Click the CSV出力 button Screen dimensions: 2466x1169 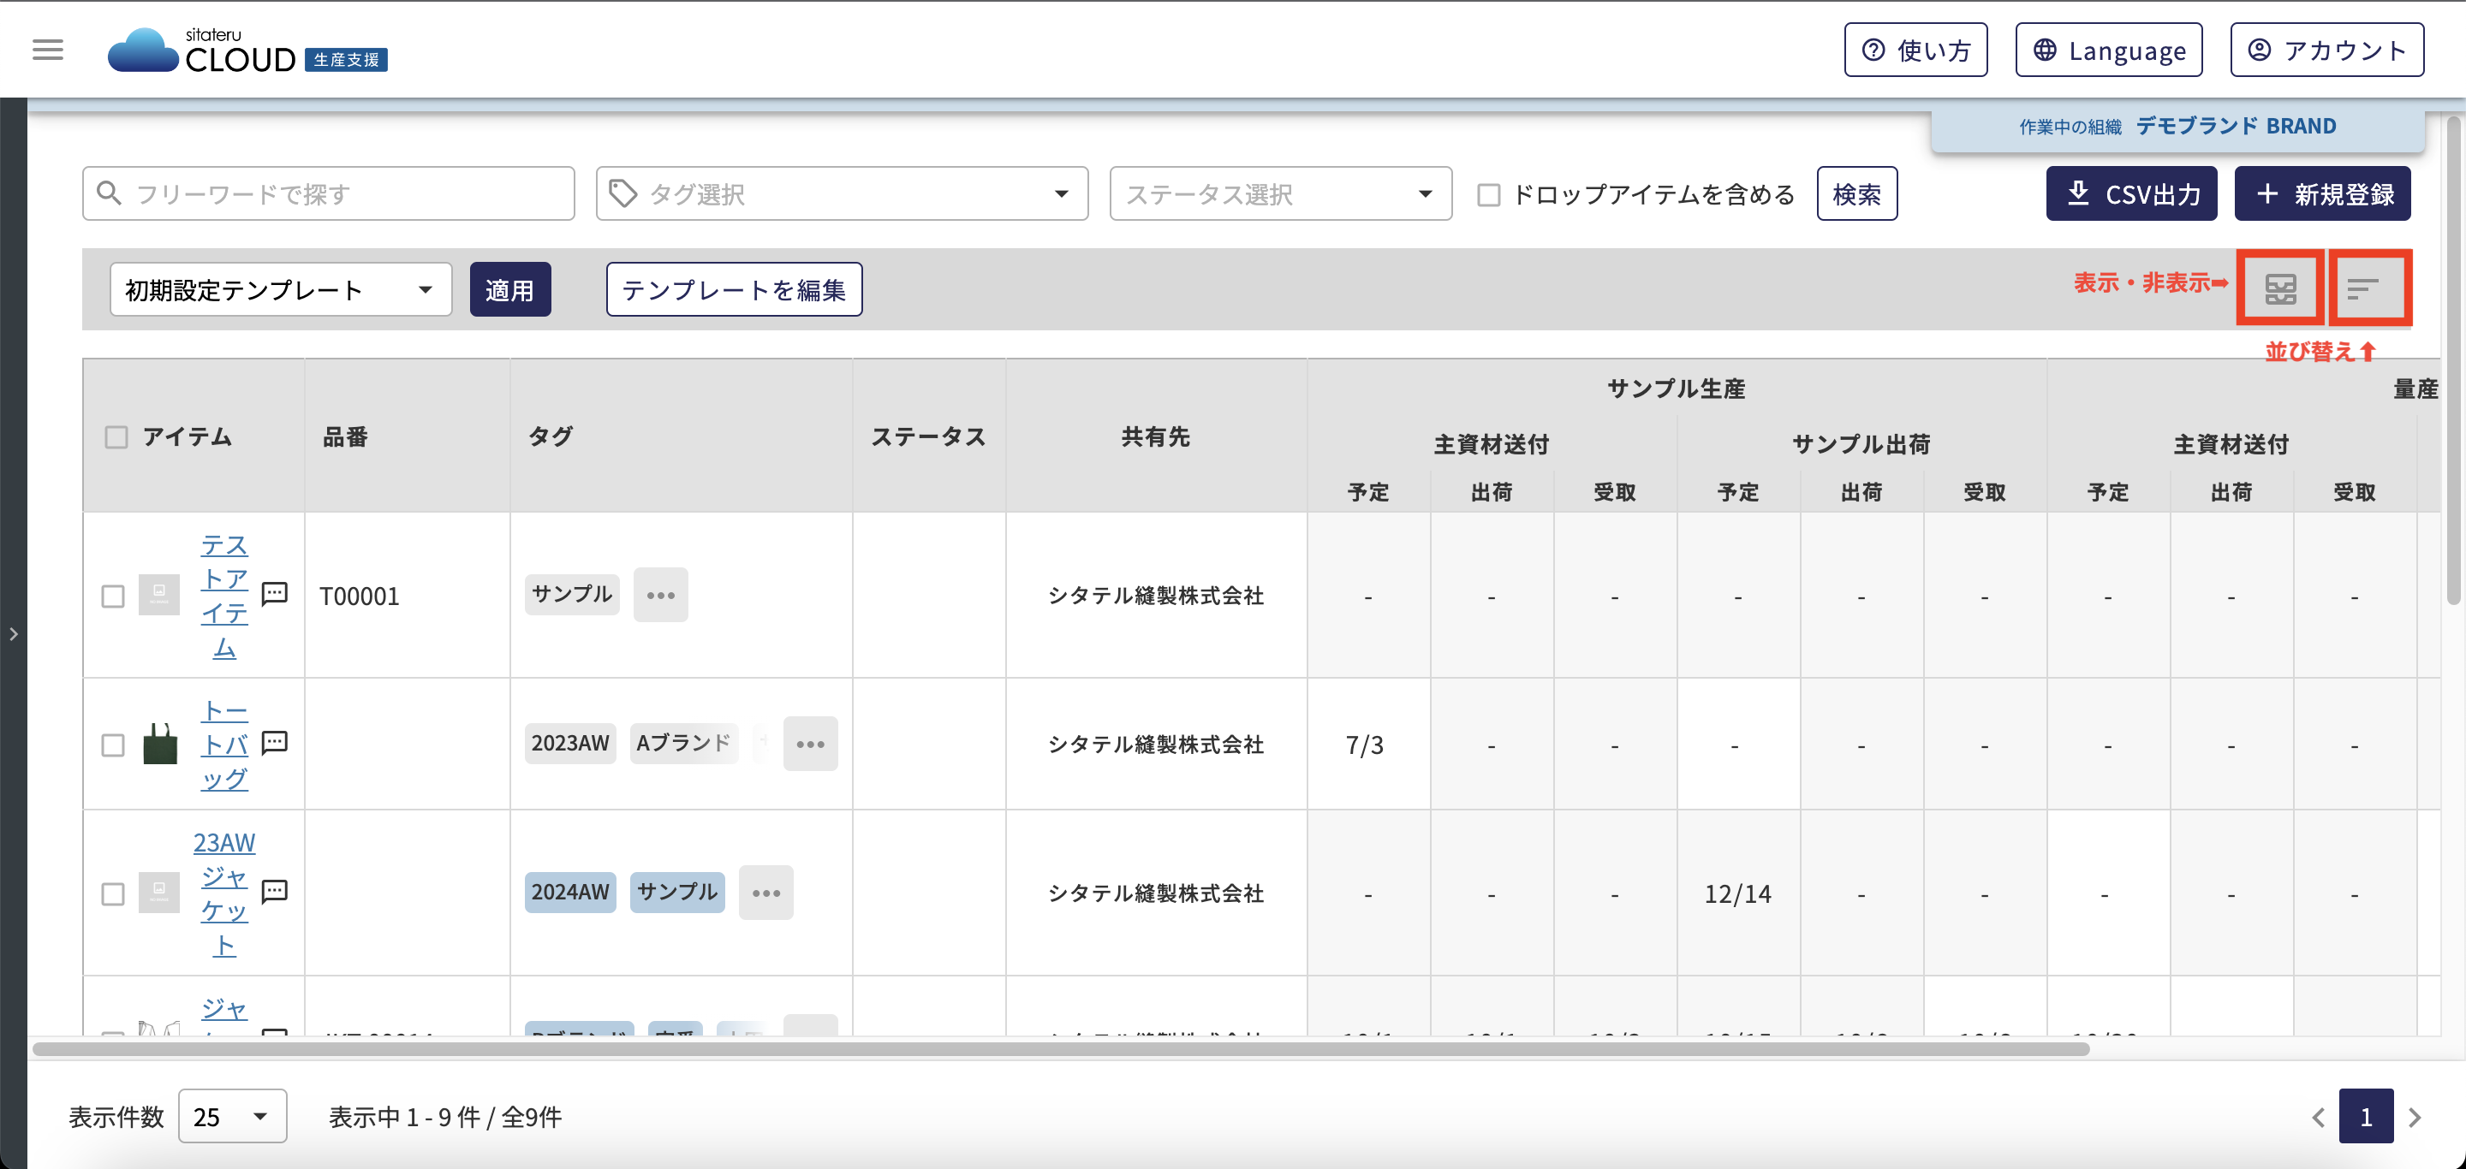[2131, 194]
